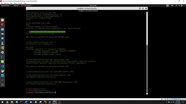Open the VirtualBox File menu
The height and width of the screenshot is (104, 186).
[2, 3]
